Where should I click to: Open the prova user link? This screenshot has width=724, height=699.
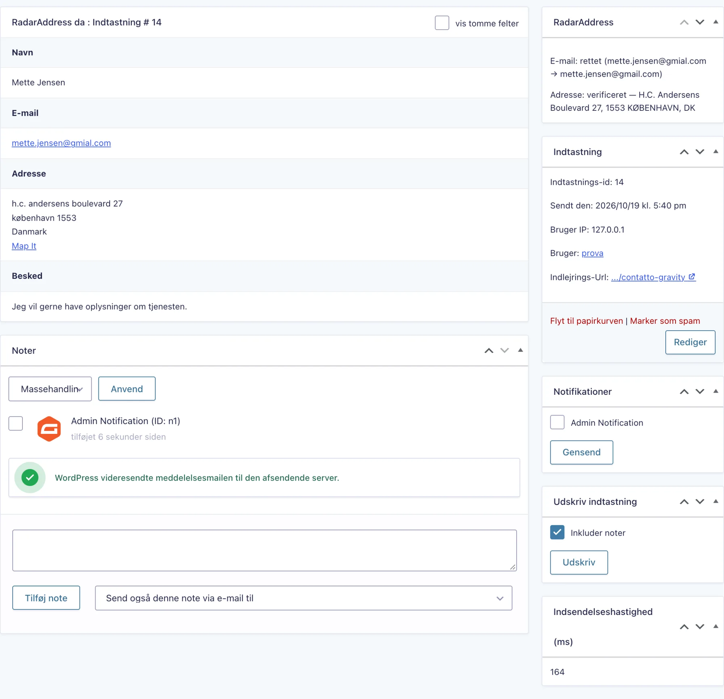[592, 253]
